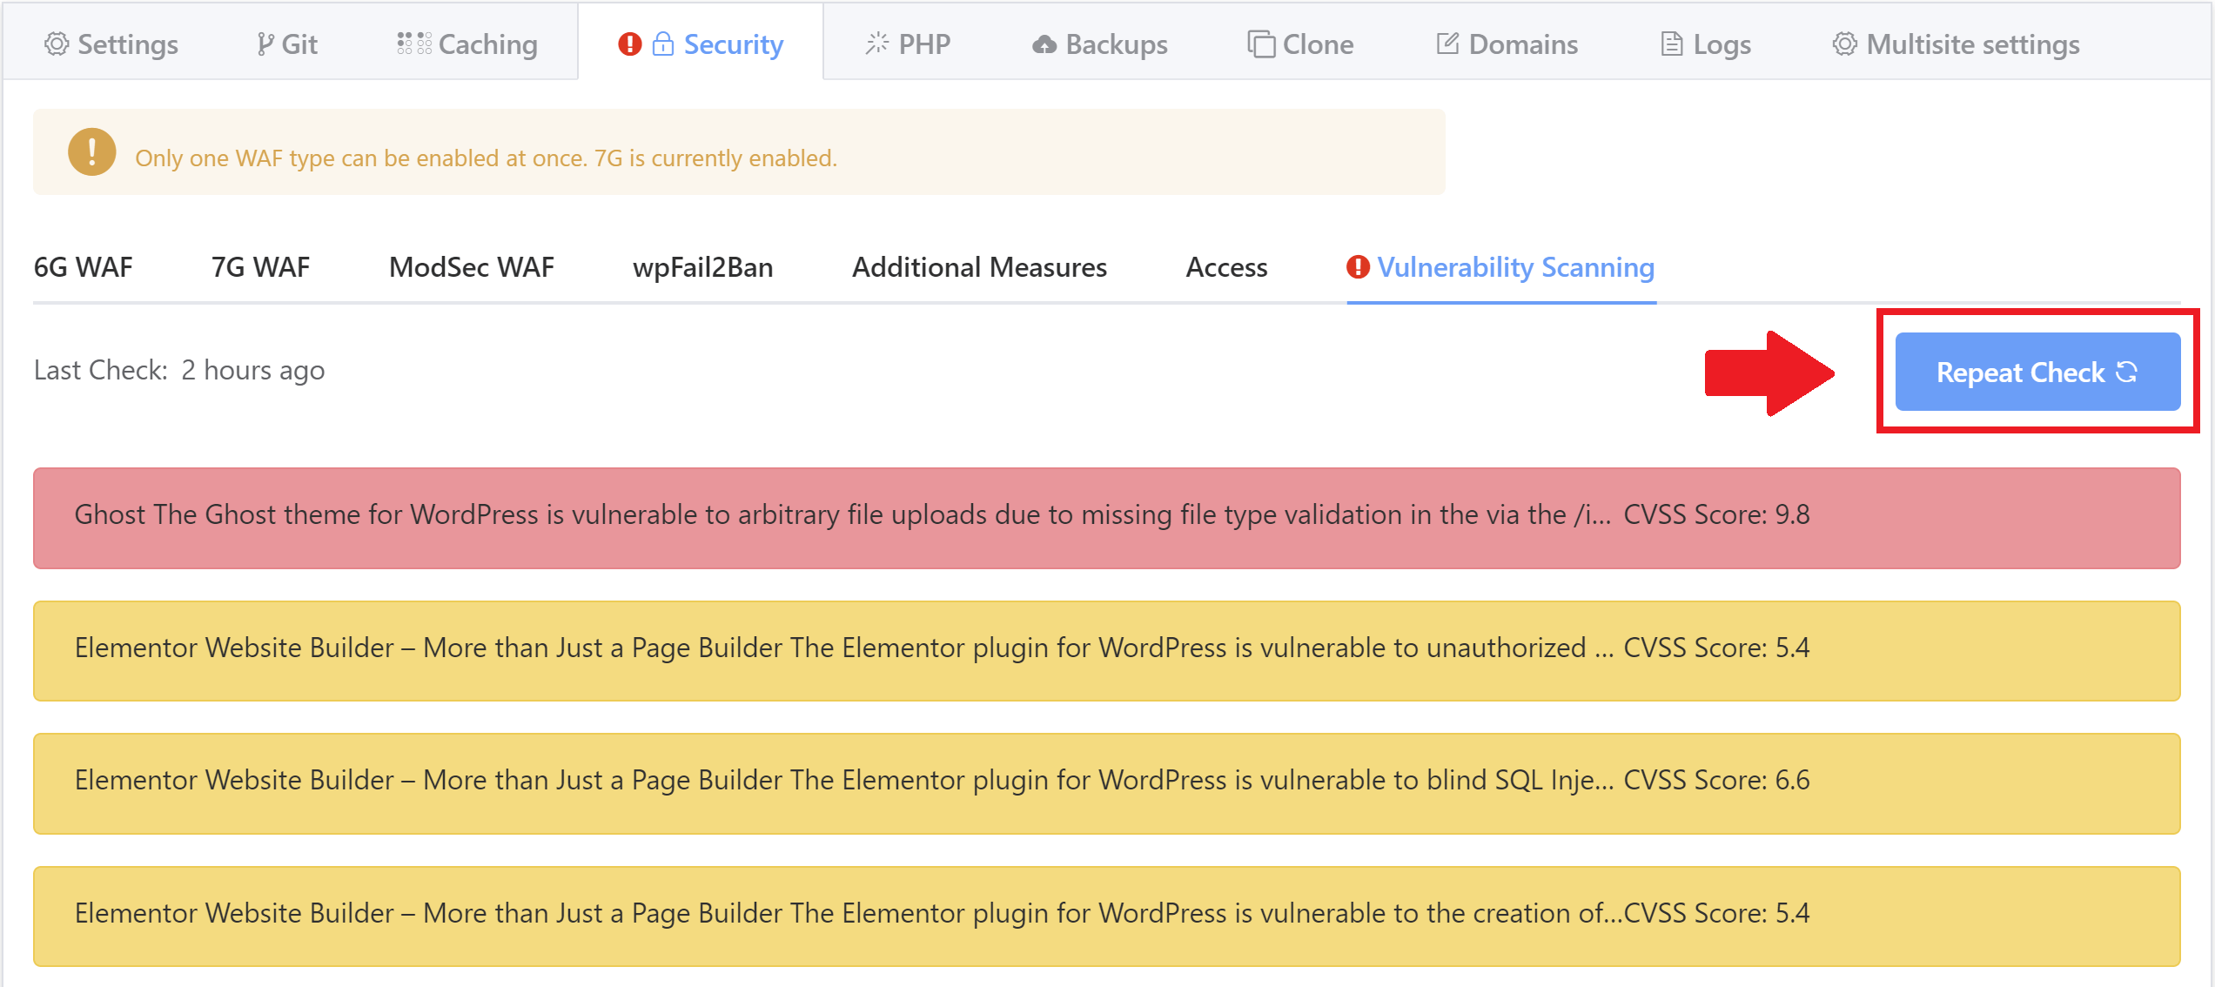Image resolution: width=2215 pixels, height=987 pixels.
Task: Click the Caching grid icon
Action: click(414, 44)
